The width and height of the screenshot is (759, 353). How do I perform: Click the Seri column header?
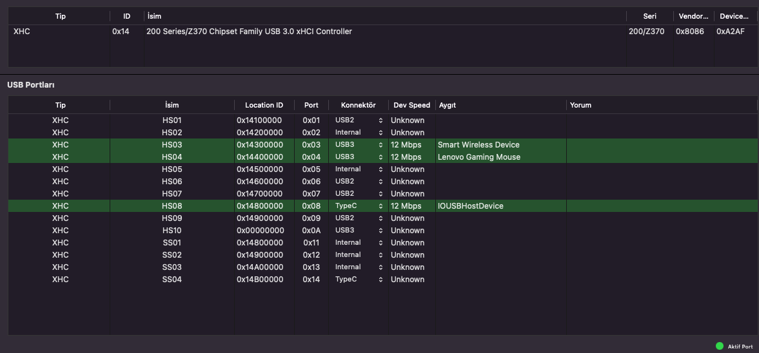click(649, 16)
